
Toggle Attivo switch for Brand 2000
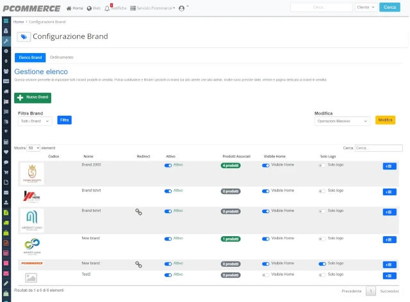[x=168, y=165]
